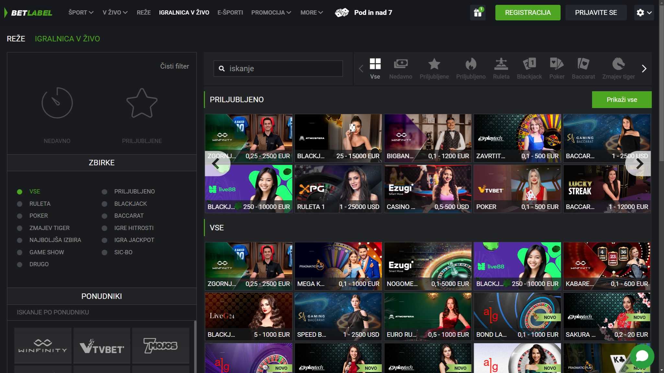Select the Blackjack category icon

[x=529, y=69]
